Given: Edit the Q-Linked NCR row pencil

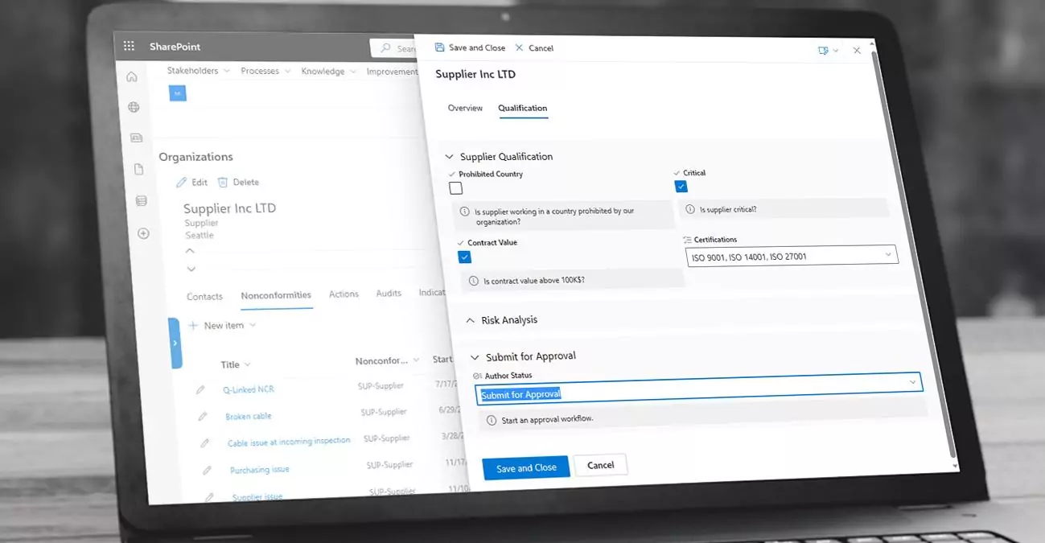Looking at the screenshot, I should click(201, 389).
